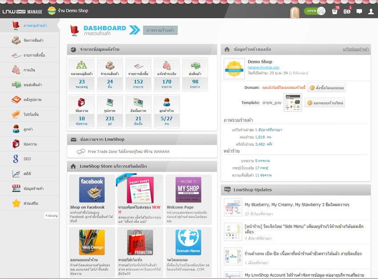This screenshot has height=279, width=378.
Task: Open the Domain Name registration add-on
Action: coord(189,252)
